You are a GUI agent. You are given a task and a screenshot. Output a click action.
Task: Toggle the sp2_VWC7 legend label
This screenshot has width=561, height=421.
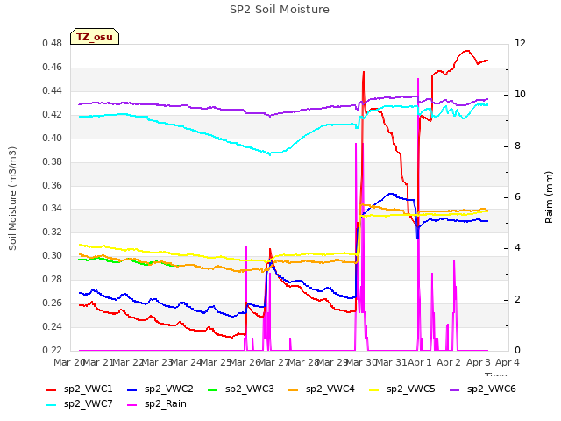tap(88, 404)
